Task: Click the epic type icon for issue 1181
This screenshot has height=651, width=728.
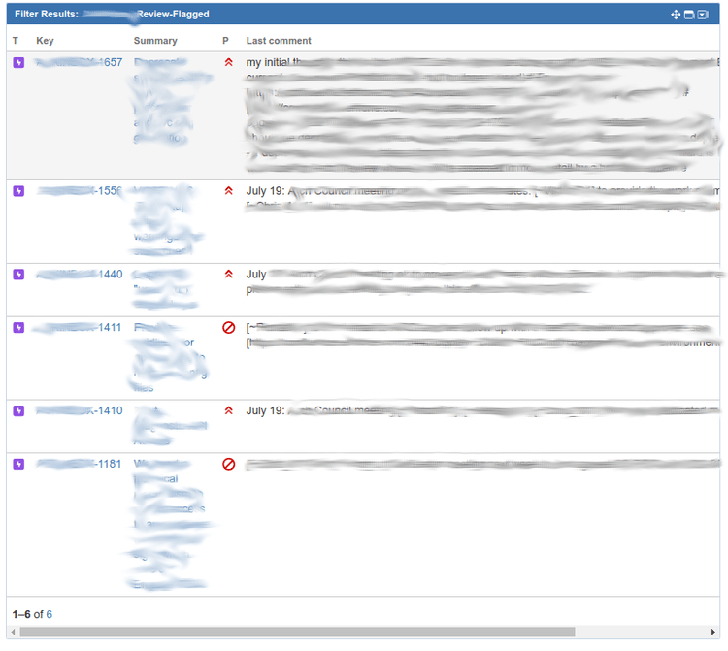Action: click(x=18, y=464)
